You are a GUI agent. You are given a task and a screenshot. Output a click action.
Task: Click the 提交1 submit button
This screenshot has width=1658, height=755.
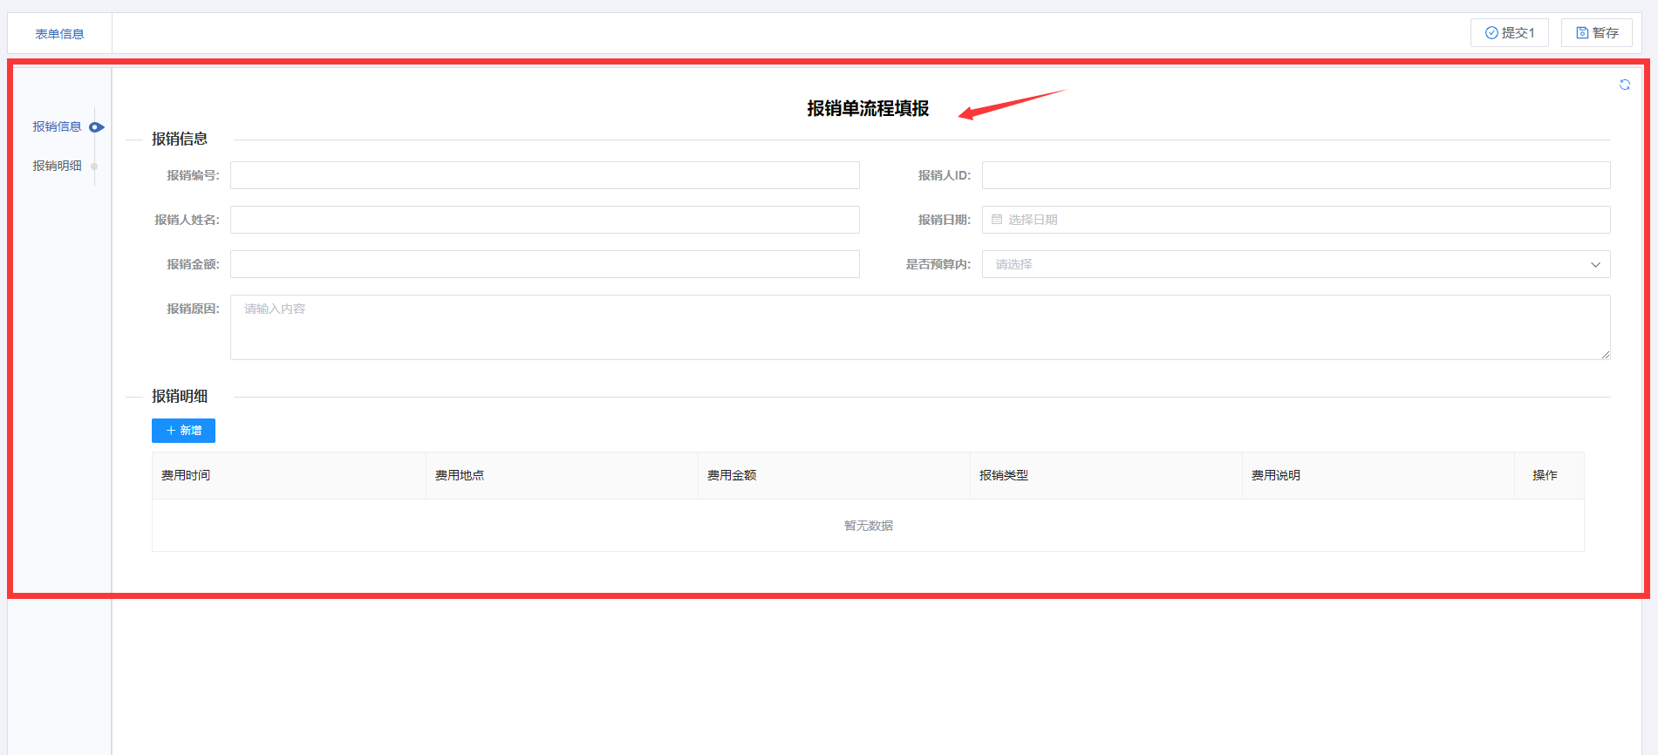[x=1509, y=33]
